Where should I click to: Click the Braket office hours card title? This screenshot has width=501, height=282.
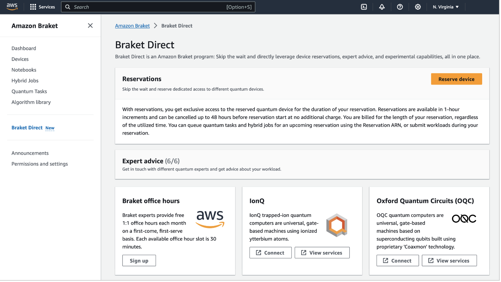151,201
